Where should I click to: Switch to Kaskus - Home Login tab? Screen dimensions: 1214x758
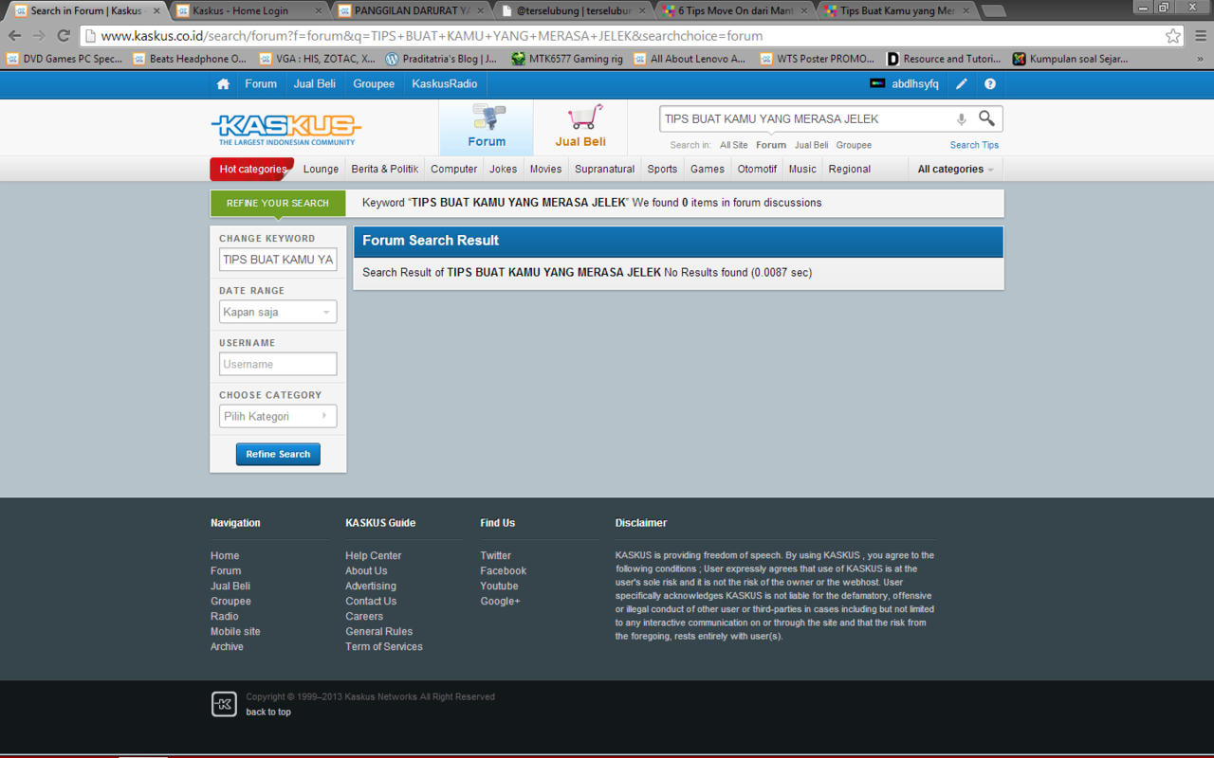tap(249, 10)
